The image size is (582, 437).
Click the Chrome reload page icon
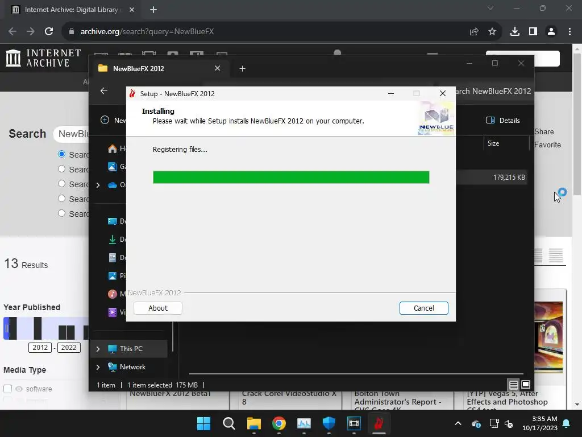pos(49,32)
